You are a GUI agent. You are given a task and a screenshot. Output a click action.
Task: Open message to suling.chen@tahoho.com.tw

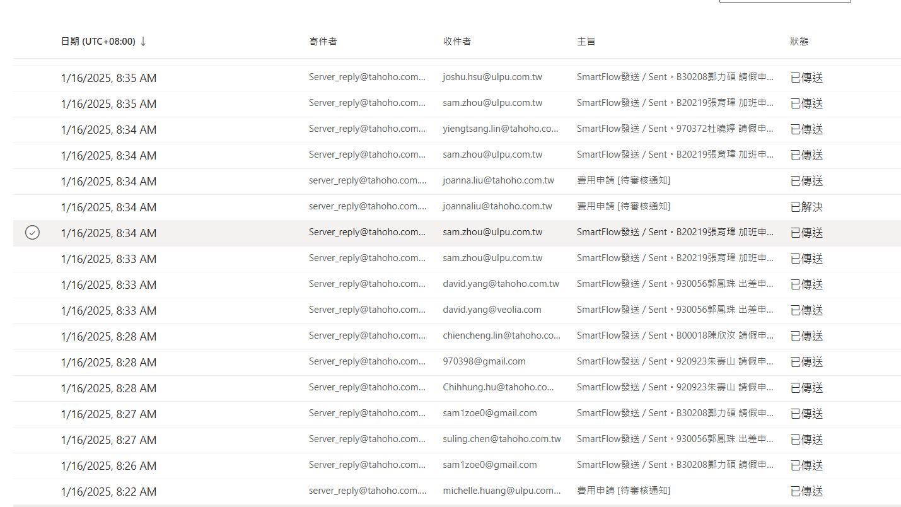tap(501, 439)
